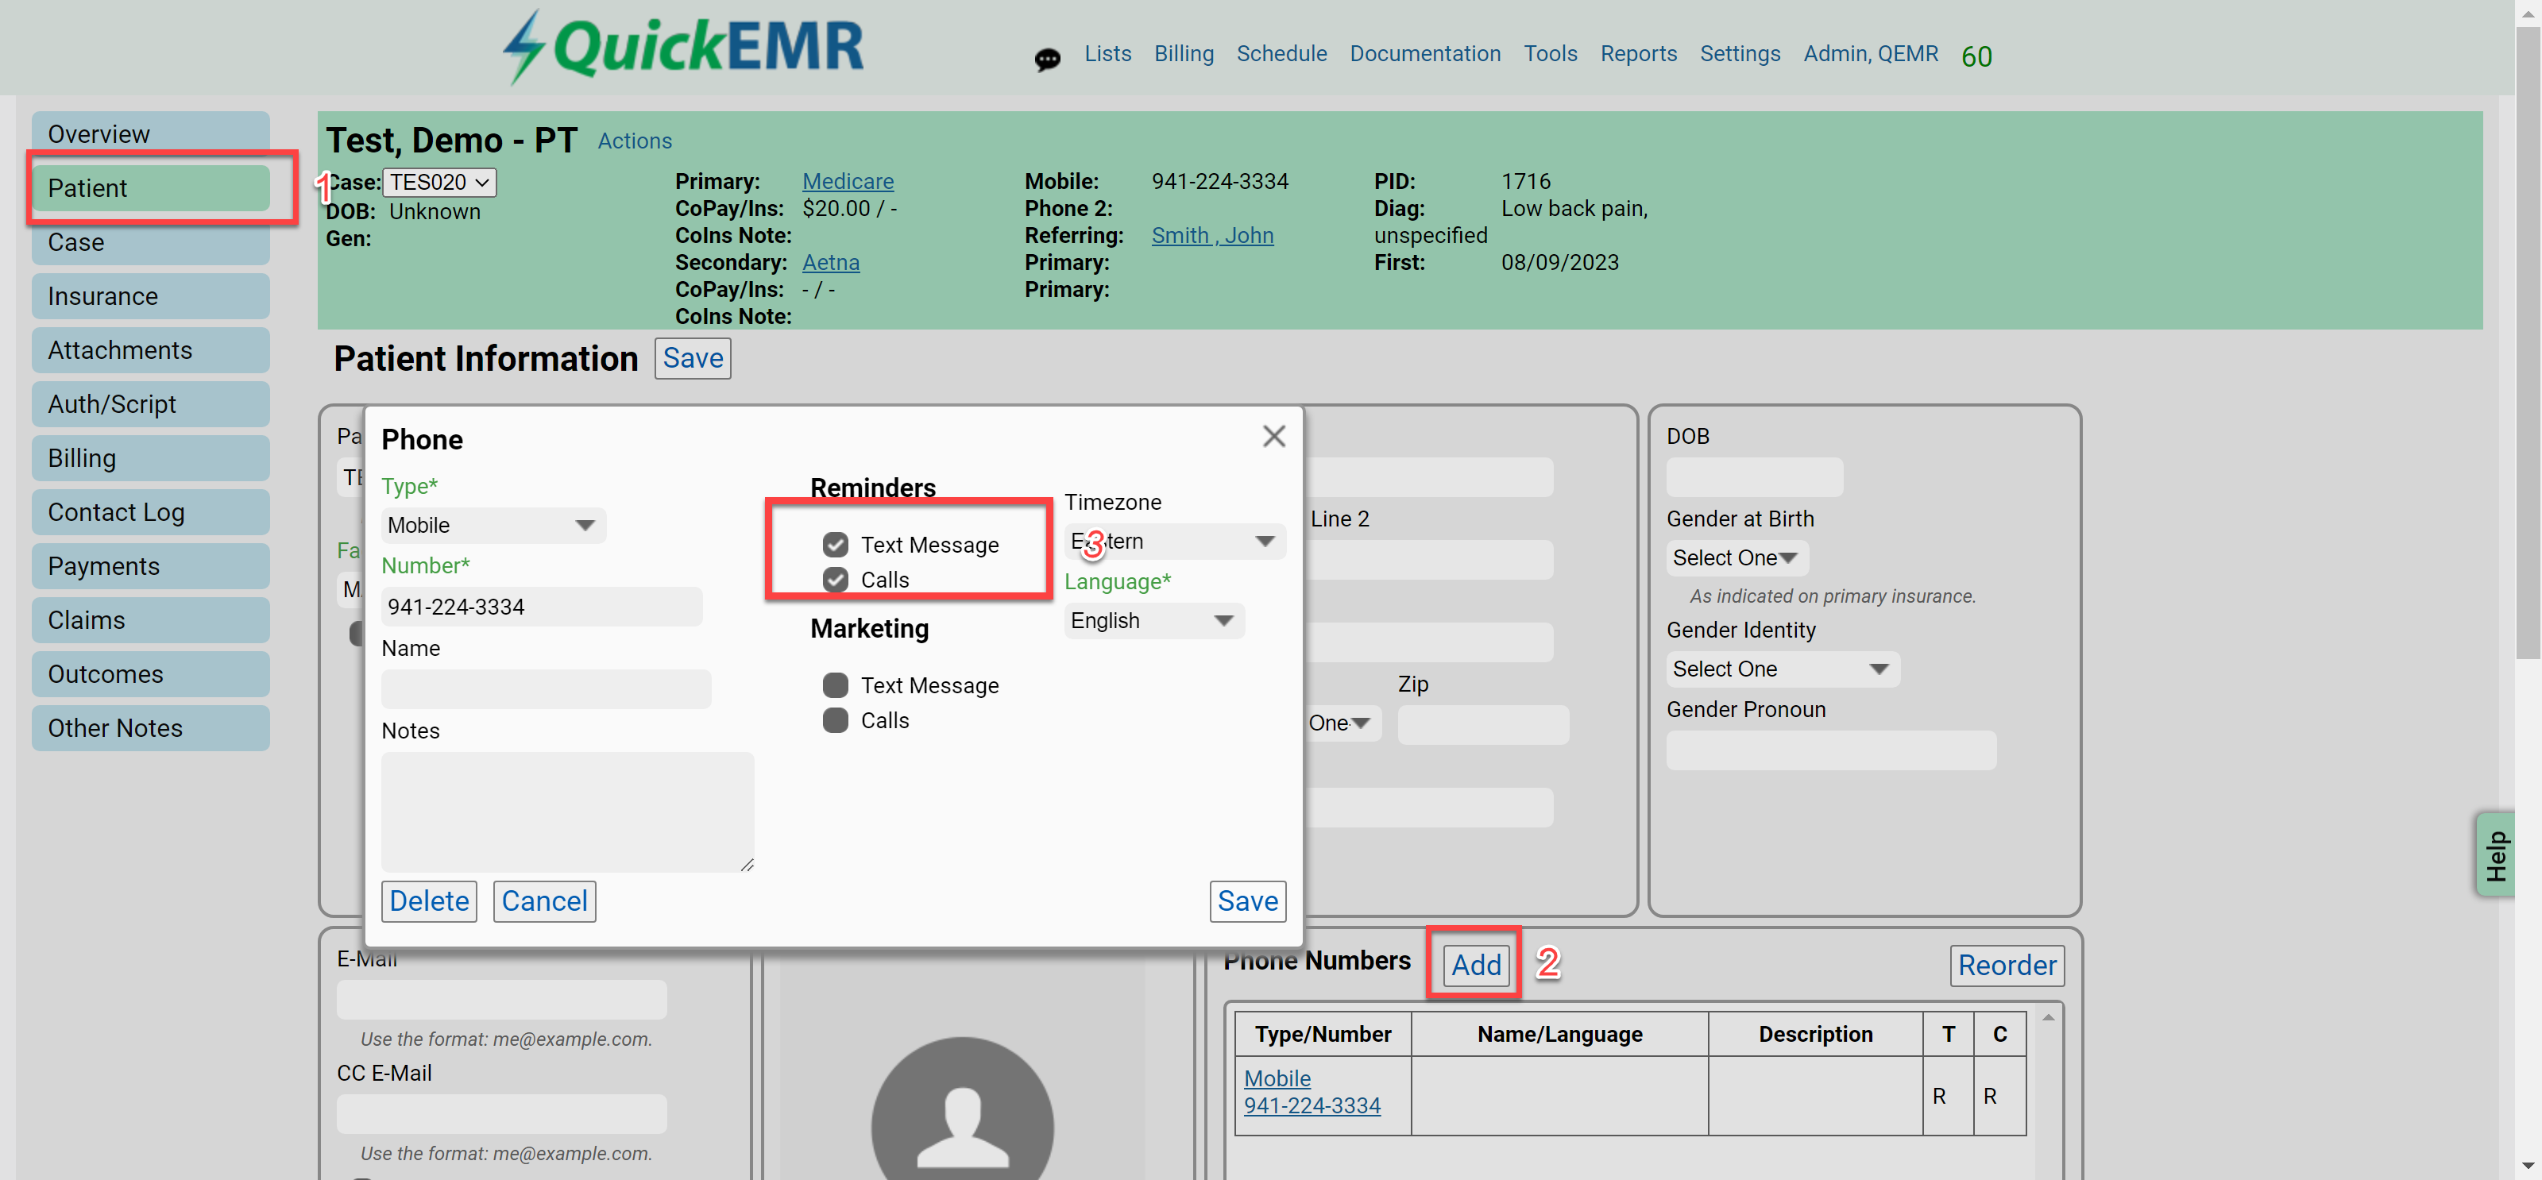Uncheck Reminders Calls checkbox
Screen dimensions: 2542x1180
click(x=835, y=579)
